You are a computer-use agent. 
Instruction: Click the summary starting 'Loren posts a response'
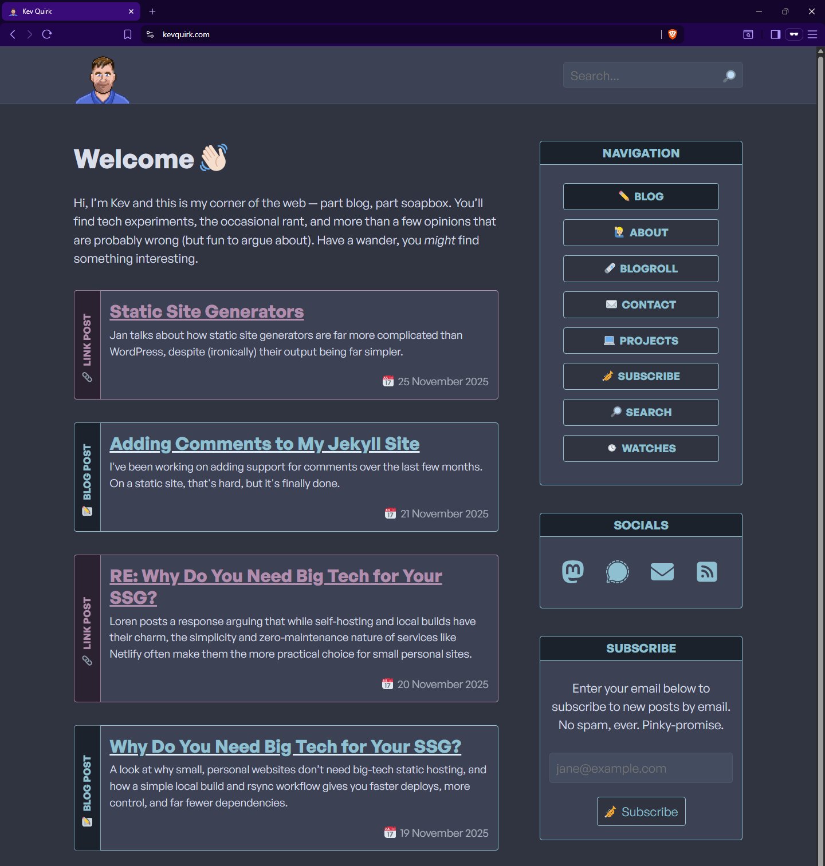292,638
